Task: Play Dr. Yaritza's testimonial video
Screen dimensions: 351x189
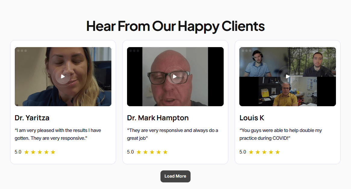Action: [x=63, y=76]
